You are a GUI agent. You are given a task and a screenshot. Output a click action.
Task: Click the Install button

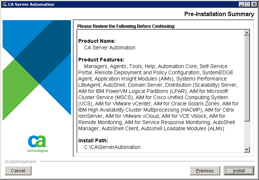[x=239, y=170]
